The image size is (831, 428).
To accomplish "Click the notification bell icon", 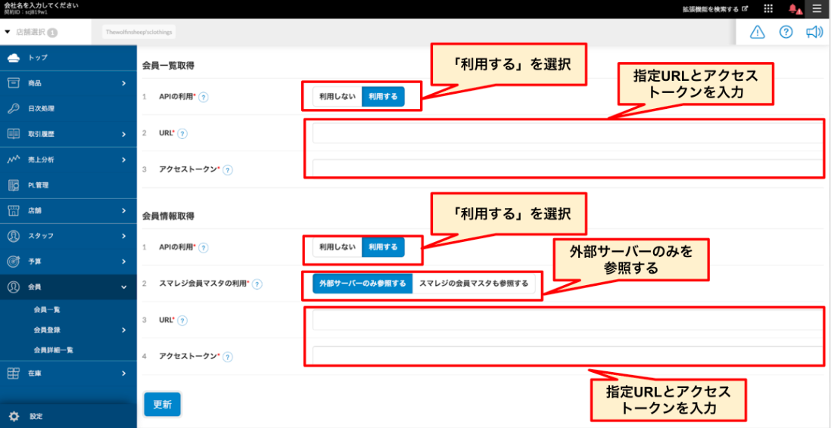I will [x=793, y=9].
